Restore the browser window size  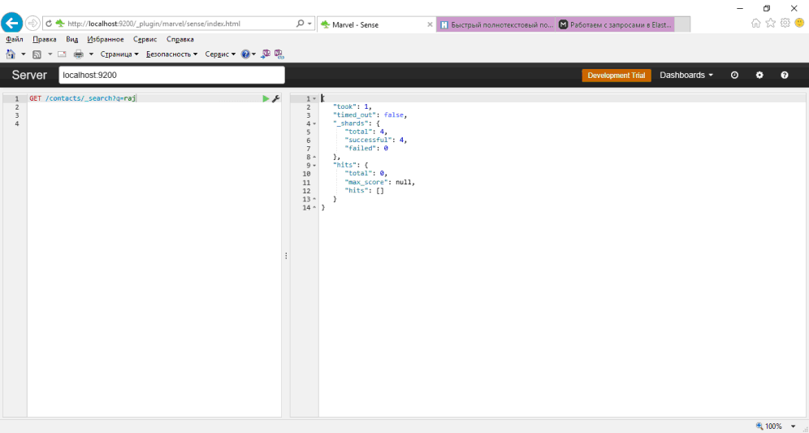click(x=767, y=8)
